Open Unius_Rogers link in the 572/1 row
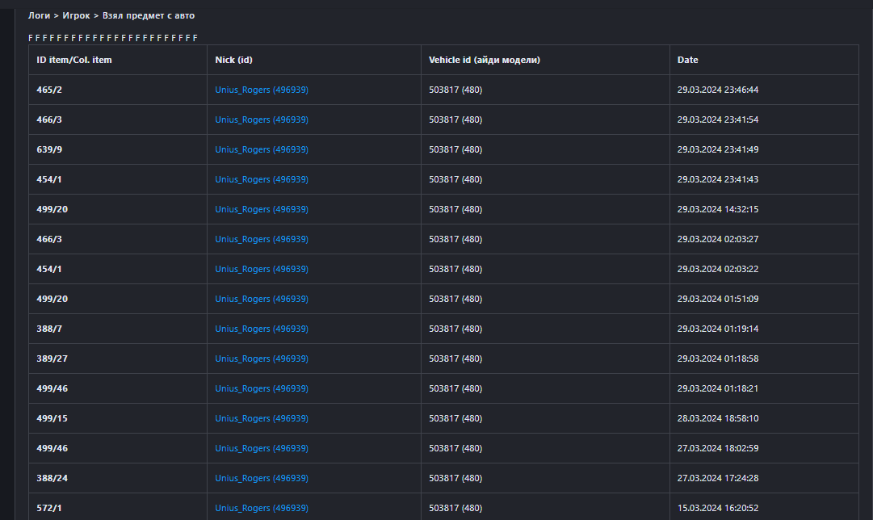Viewport: 873px width, 520px height. pos(261,508)
